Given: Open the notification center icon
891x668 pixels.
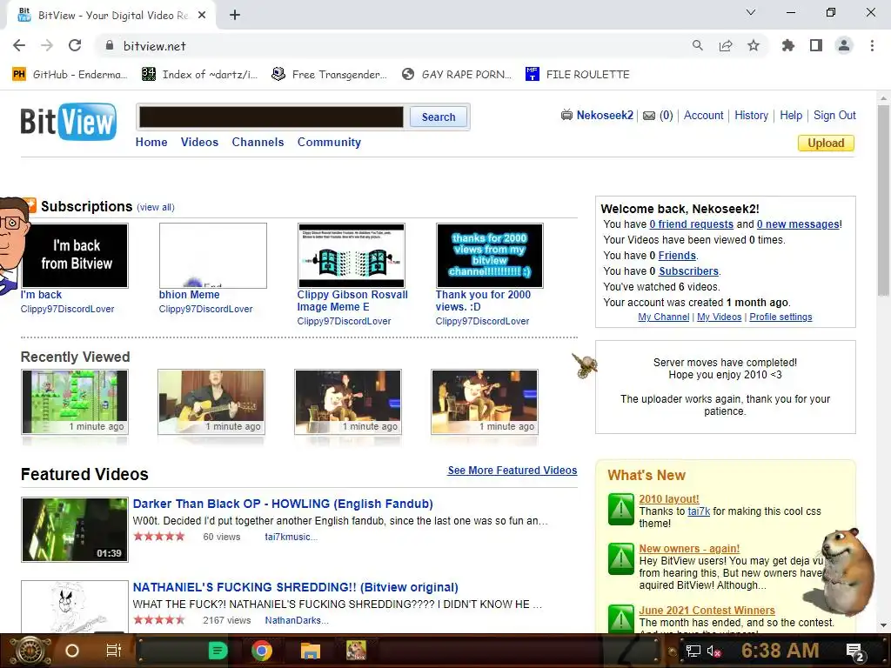Looking at the screenshot, I should click(x=856, y=652).
